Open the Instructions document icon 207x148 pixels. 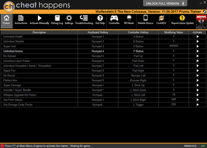[21, 18]
